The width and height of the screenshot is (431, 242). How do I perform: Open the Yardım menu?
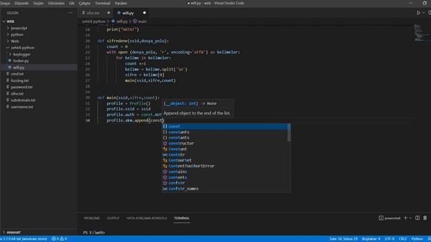(x=121, y=3)
